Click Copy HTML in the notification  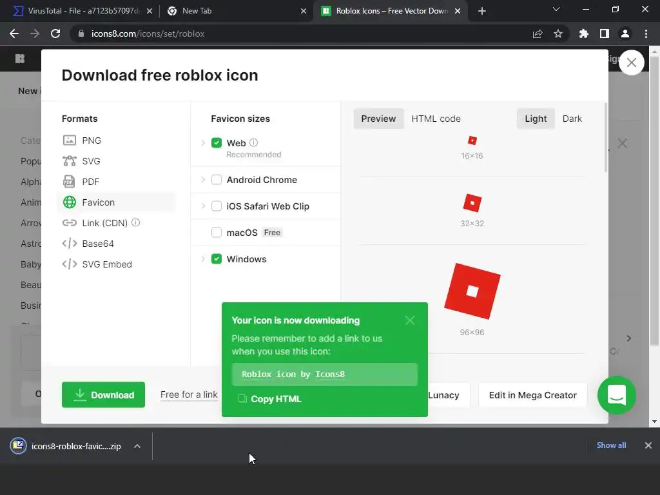point(269,398)
